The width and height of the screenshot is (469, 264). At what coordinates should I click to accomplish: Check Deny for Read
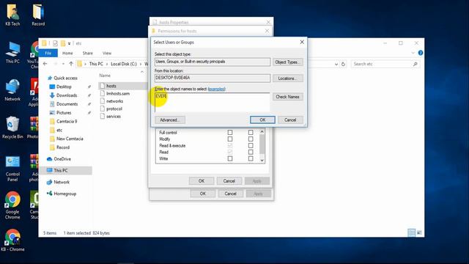pos(251,152)
